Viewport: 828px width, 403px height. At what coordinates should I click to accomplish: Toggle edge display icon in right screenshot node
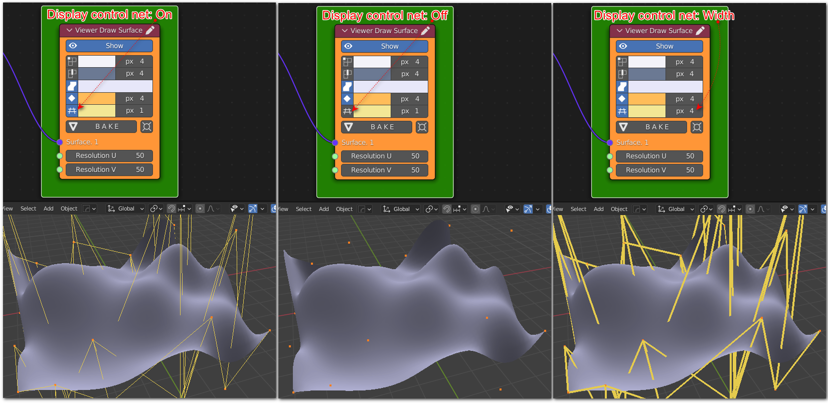[x=622, y=74]
